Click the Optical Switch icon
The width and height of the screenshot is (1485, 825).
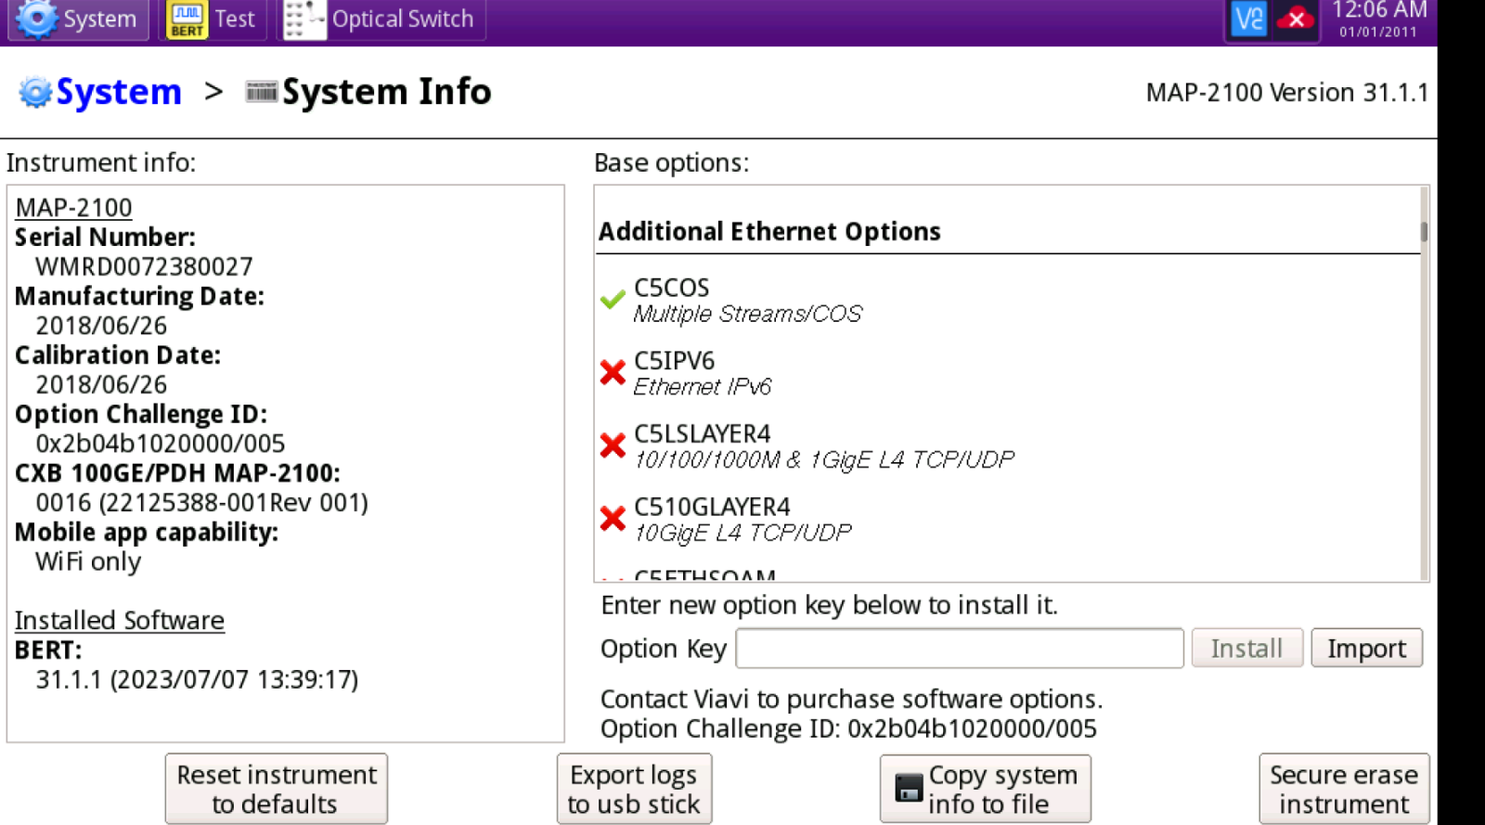coord(304,19)
